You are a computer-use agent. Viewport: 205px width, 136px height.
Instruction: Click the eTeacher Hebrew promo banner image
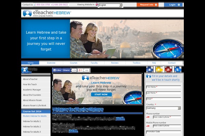click(x=97, y=89)
